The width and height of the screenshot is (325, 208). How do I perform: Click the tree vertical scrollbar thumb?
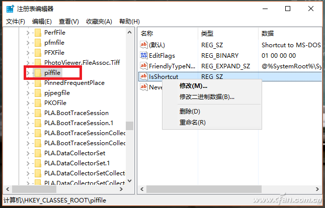click(129, 126)
